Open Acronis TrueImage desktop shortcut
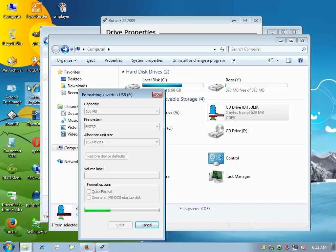 tap(12, 94)
